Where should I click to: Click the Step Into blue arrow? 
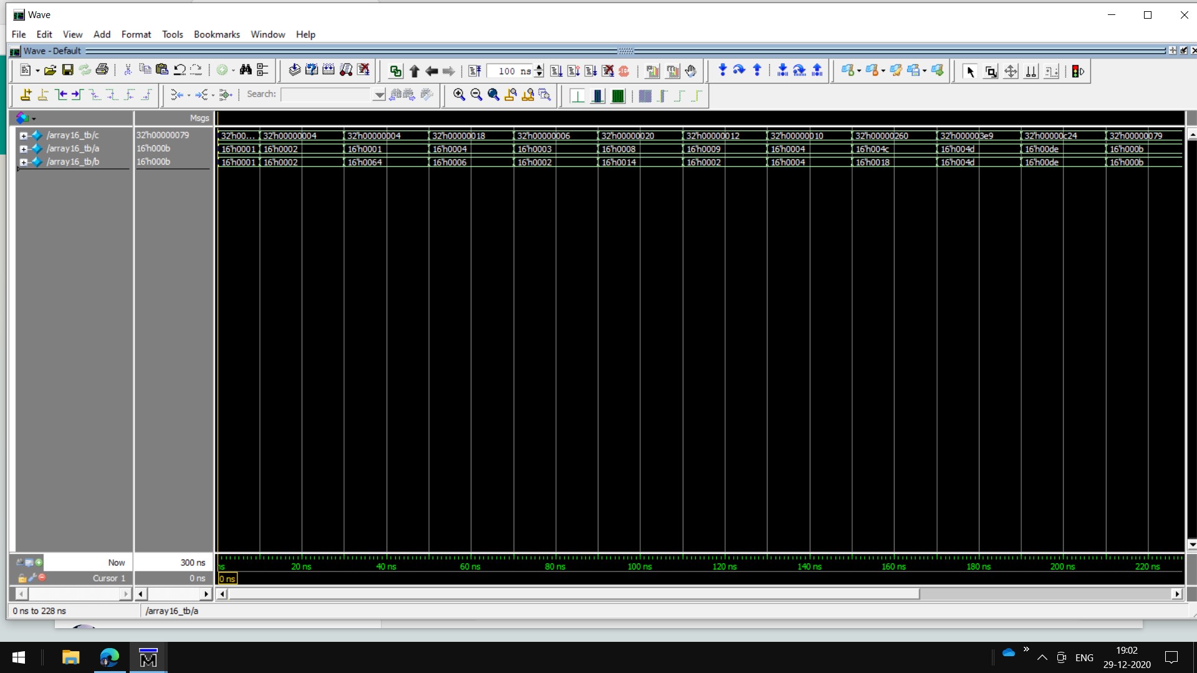(722, 70)
